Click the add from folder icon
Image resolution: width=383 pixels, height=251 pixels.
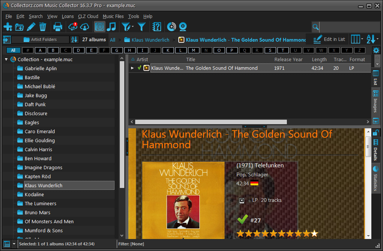19,27
